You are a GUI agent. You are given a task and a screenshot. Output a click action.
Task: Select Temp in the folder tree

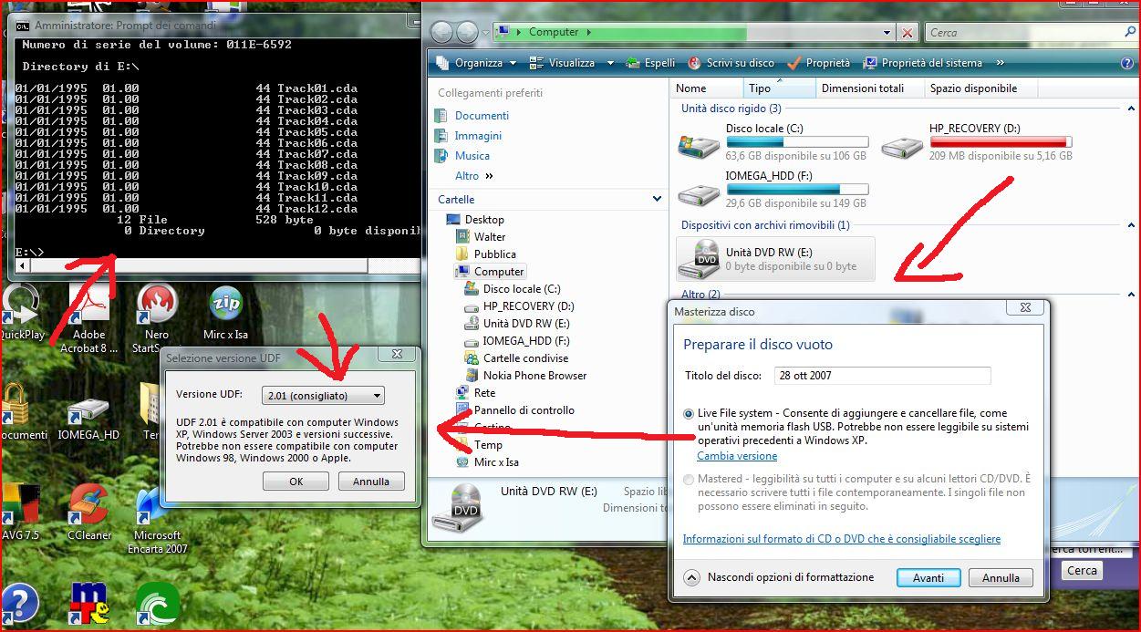pos(488,445)
